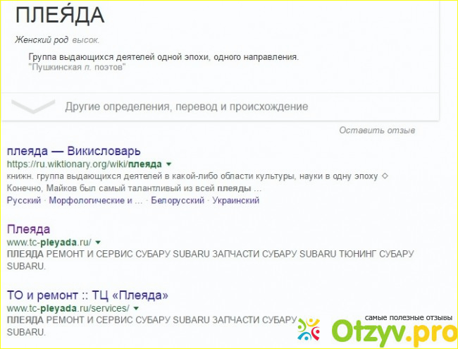Viewport: 458px width, 349px height.
Task: Open the purple "Плеяда" search result
Action: click(28, 229)
